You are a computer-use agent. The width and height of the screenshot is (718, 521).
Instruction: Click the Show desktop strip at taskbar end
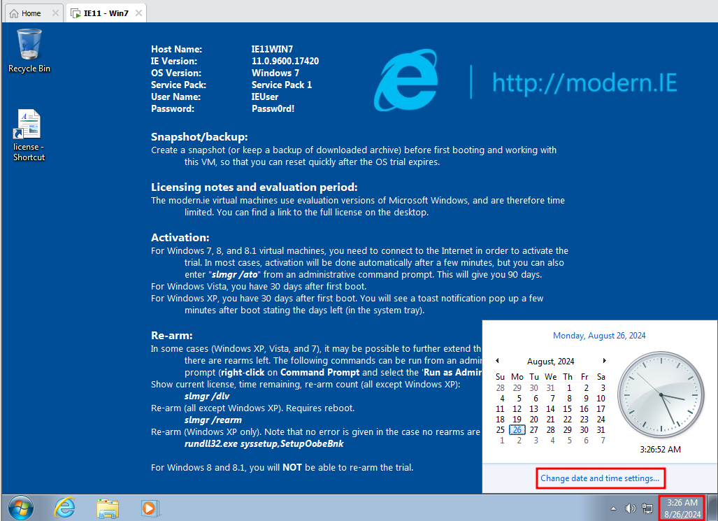pos(712,508)
